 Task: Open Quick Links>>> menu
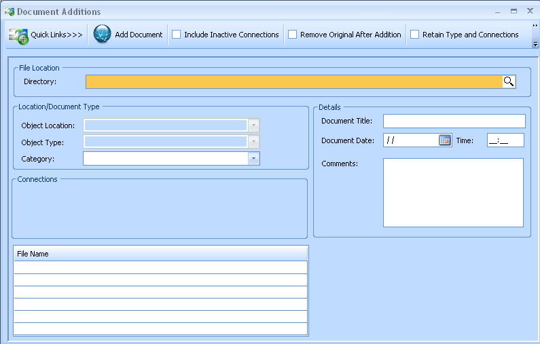[x=56, y=35]
